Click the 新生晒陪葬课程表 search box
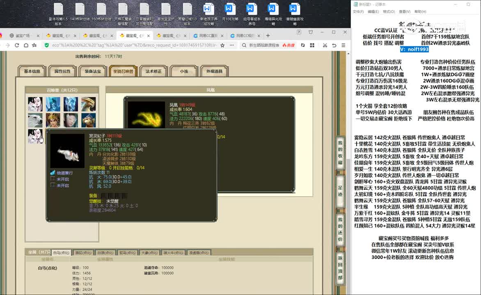This screenshot has width=481, height=295. (x=264, y=45)
